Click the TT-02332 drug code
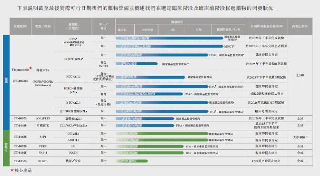This screenshot has width=320, height=176. coord(20,161)
